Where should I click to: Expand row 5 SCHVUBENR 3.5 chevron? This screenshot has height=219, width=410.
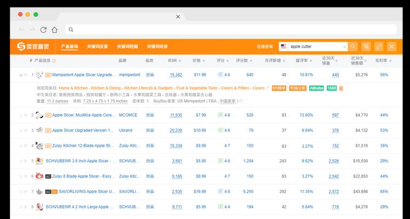pos(21,162)
